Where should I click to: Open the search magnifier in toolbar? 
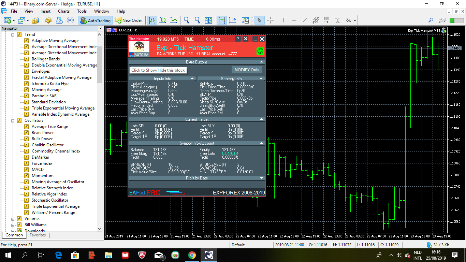pyautogui.click(x=431, y=20)
